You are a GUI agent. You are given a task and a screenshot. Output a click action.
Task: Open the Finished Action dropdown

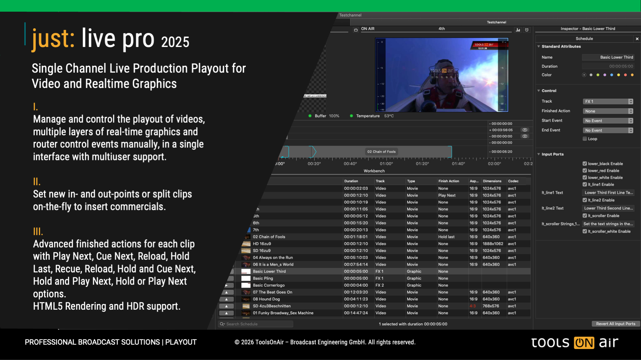(608, 111)
